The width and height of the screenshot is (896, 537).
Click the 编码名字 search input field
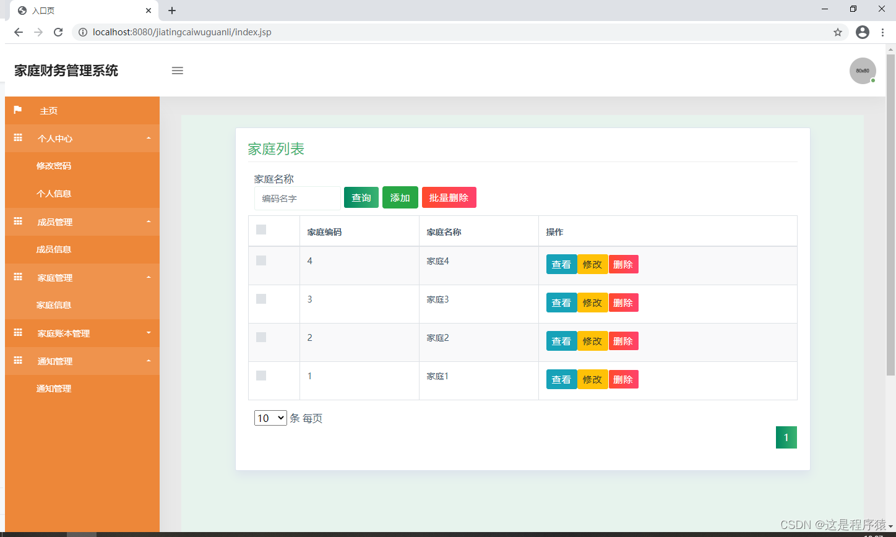coord(297,198)
